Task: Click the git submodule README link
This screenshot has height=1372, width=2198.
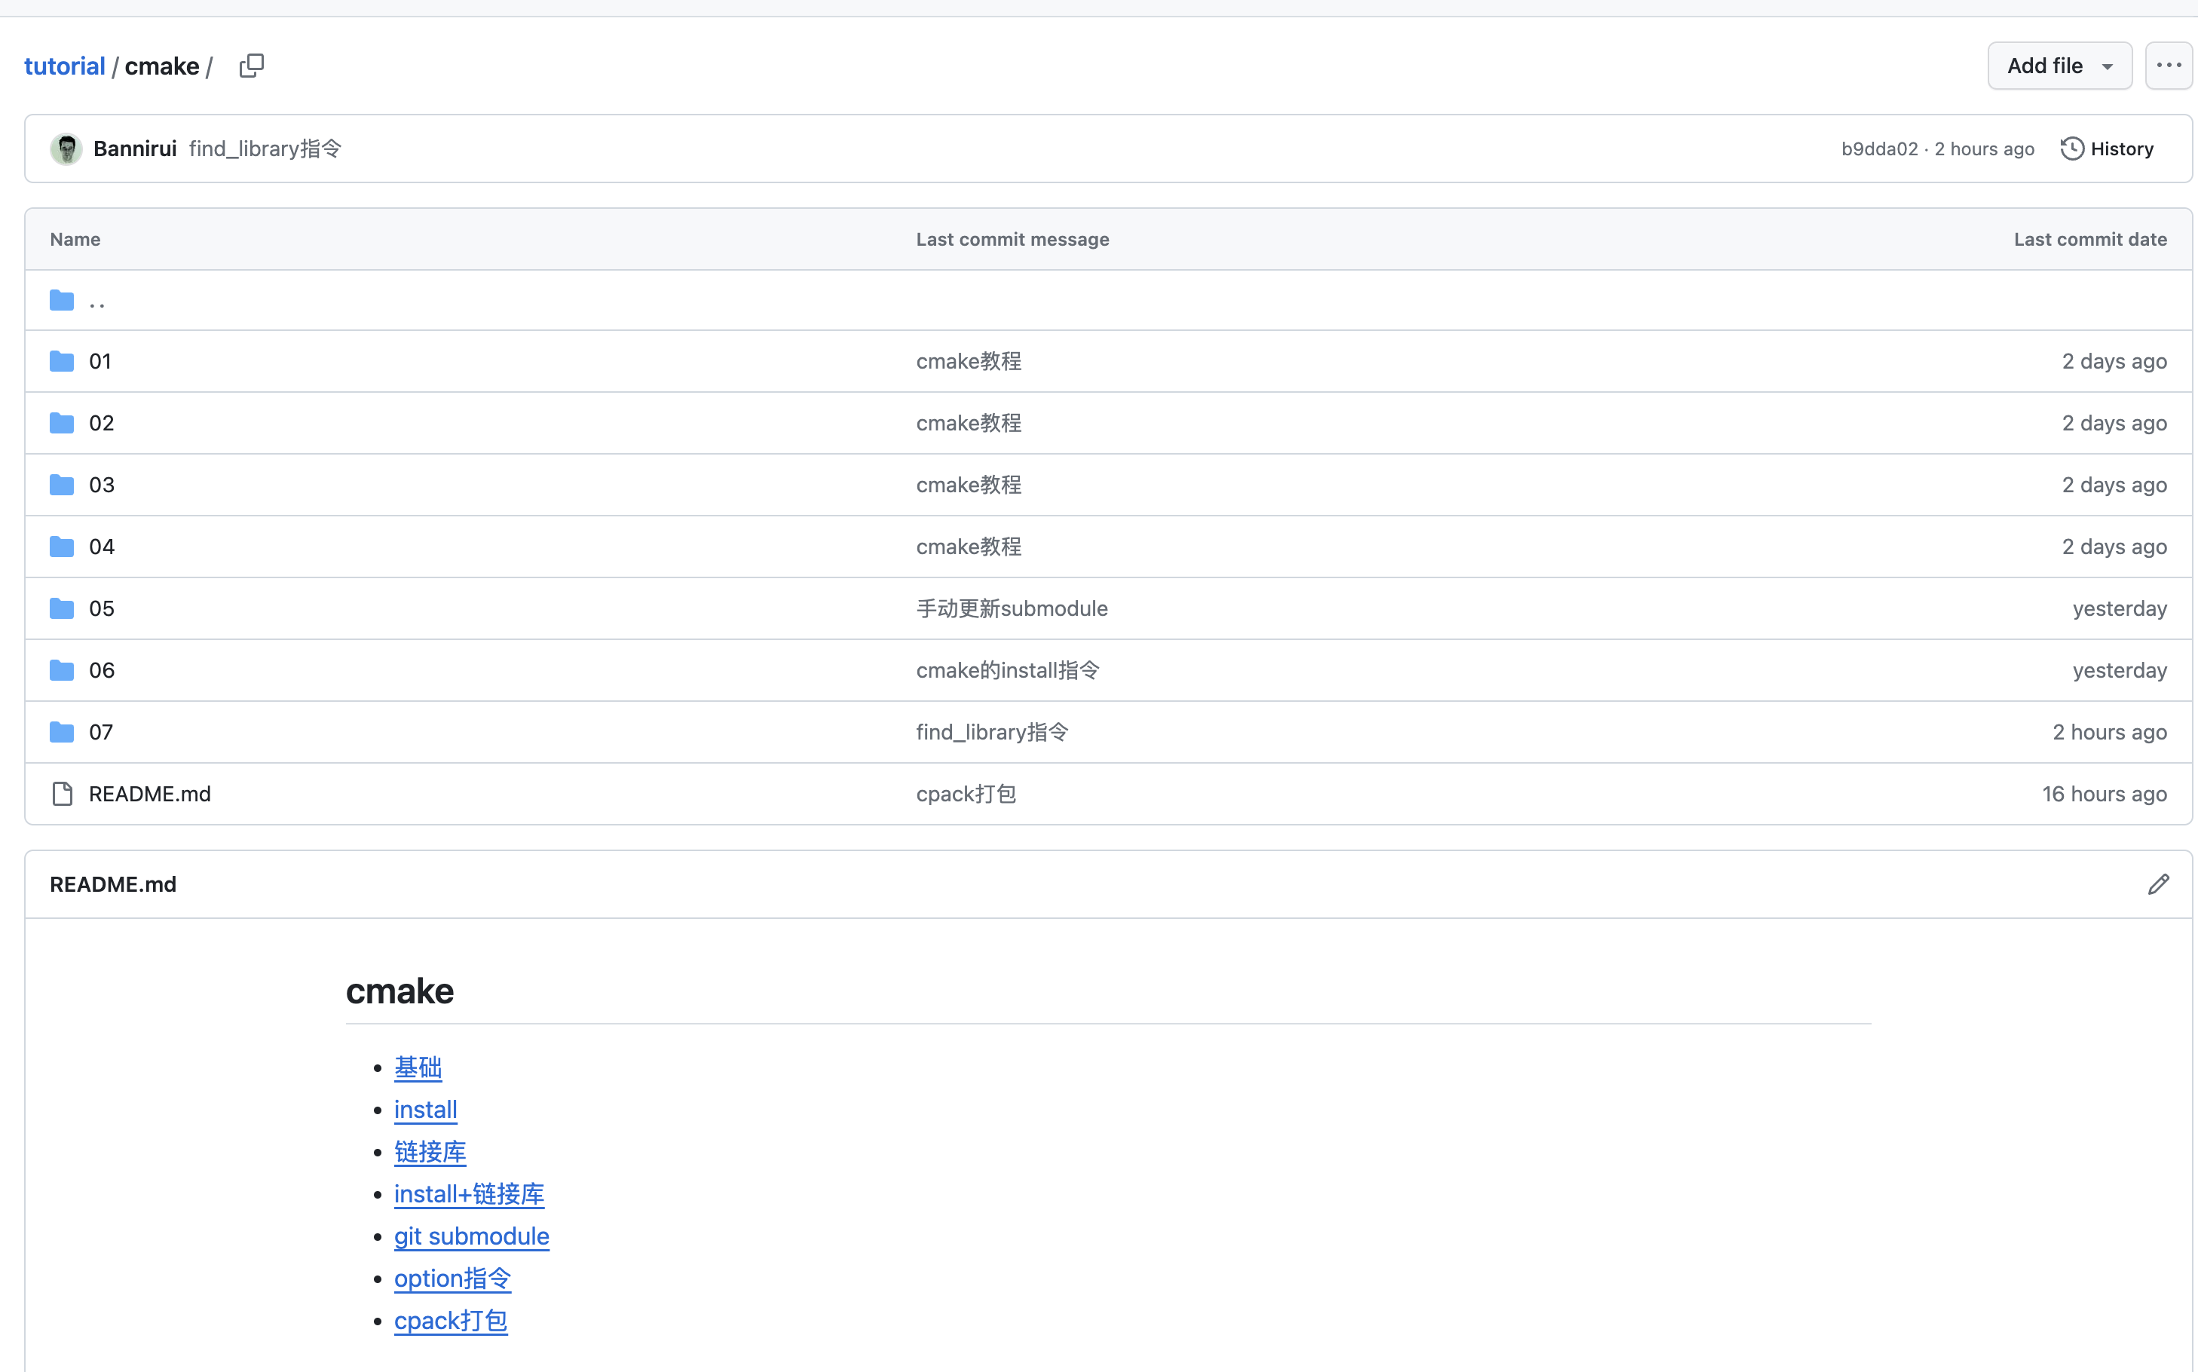Action: tap(471, 1236)
